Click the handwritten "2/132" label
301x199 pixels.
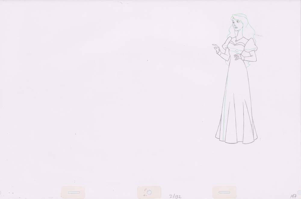[176, 196]
